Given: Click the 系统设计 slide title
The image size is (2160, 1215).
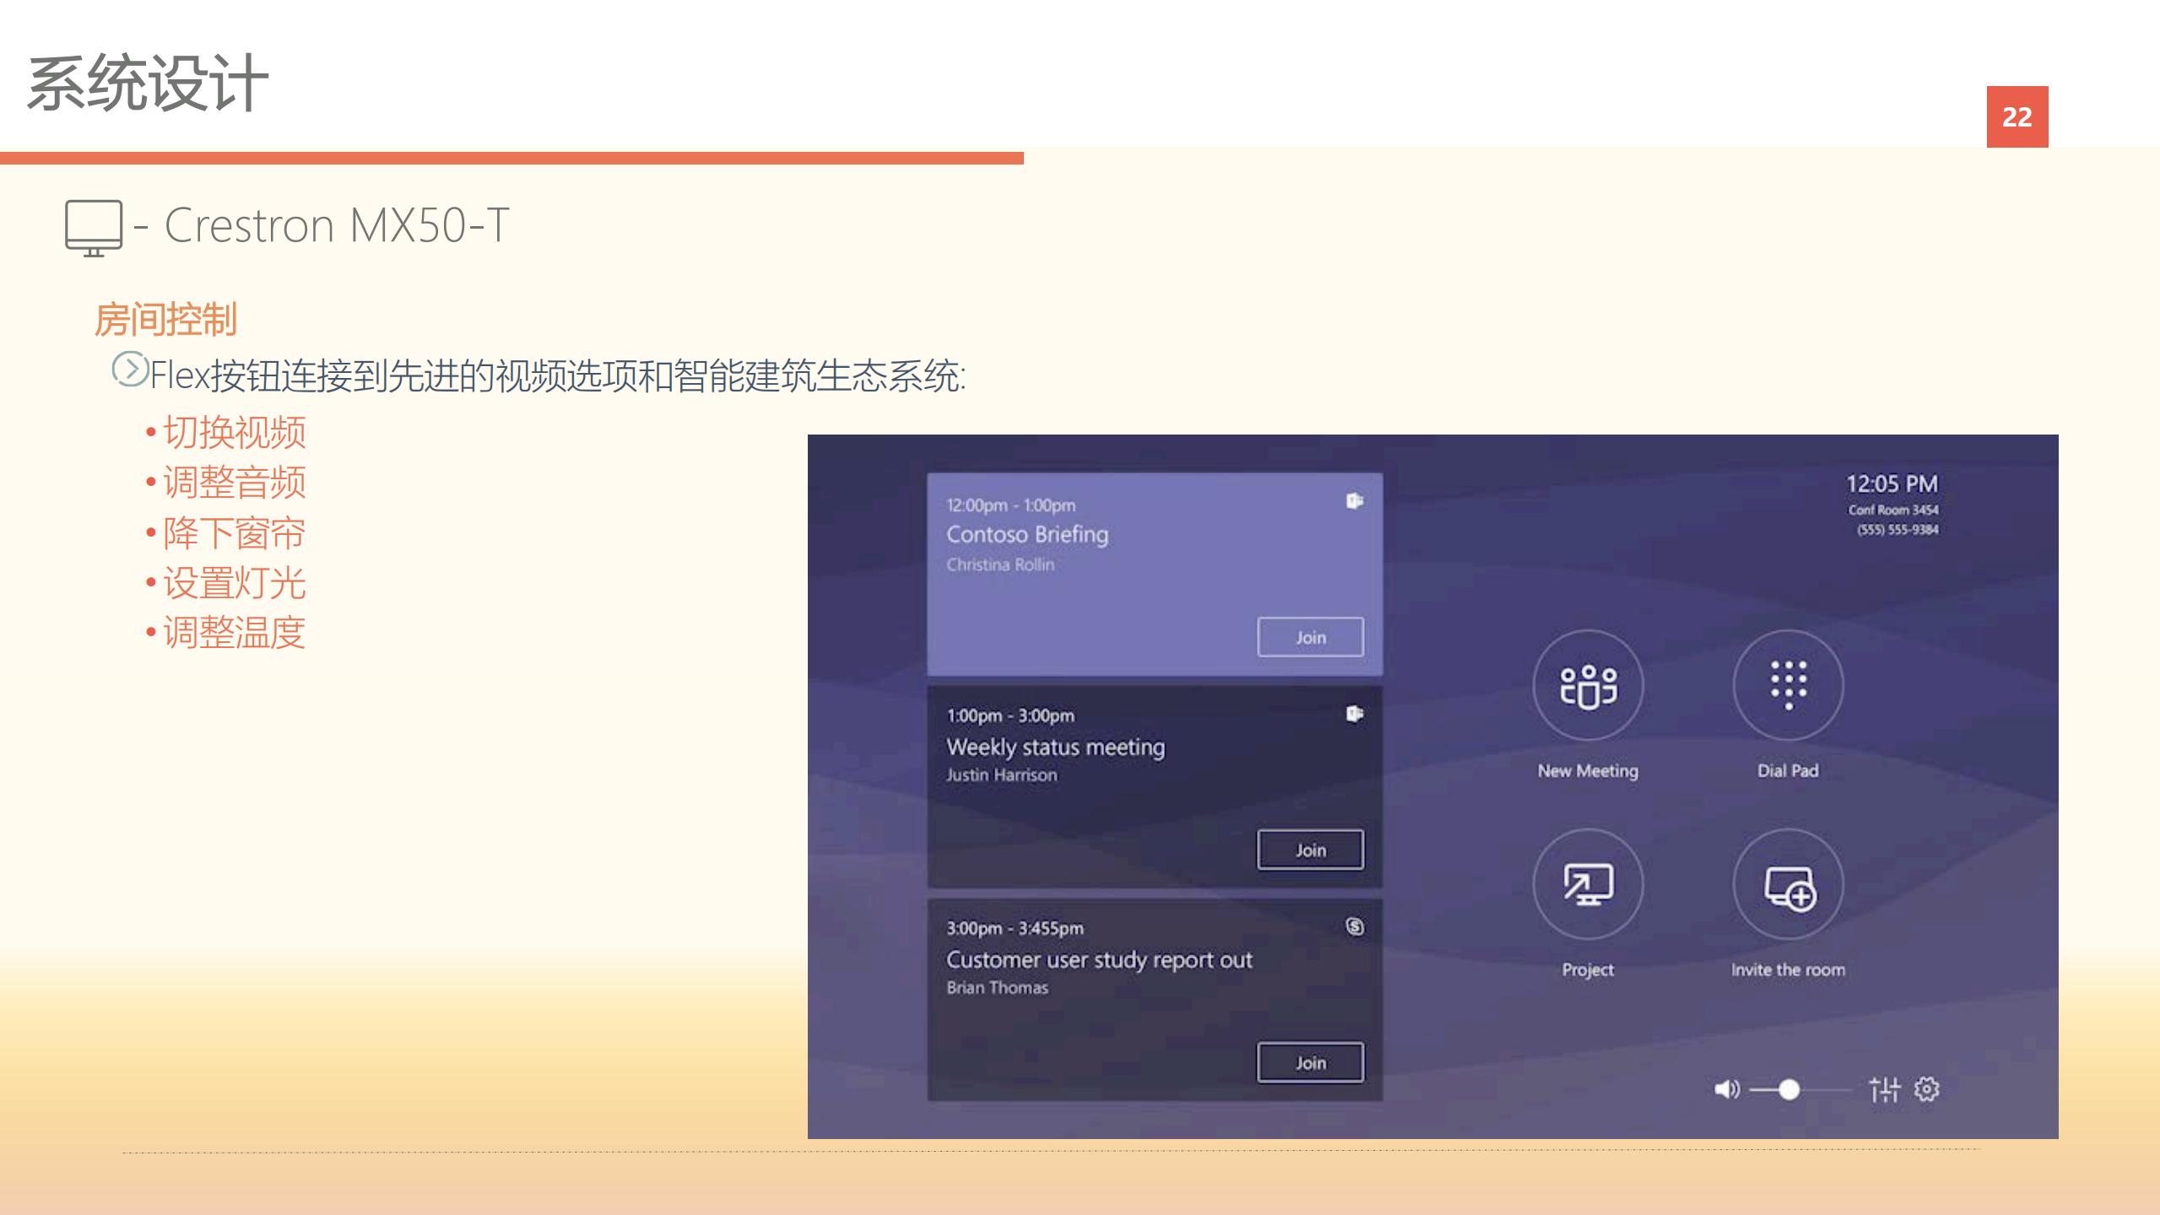Looking at the screenshot, I should point(148,83).
